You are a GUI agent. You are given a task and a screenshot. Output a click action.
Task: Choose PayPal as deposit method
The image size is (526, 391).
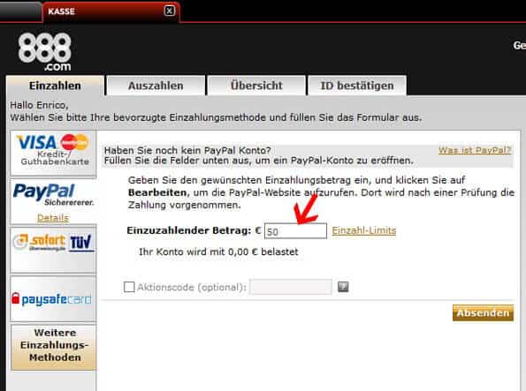coord(53,201)
